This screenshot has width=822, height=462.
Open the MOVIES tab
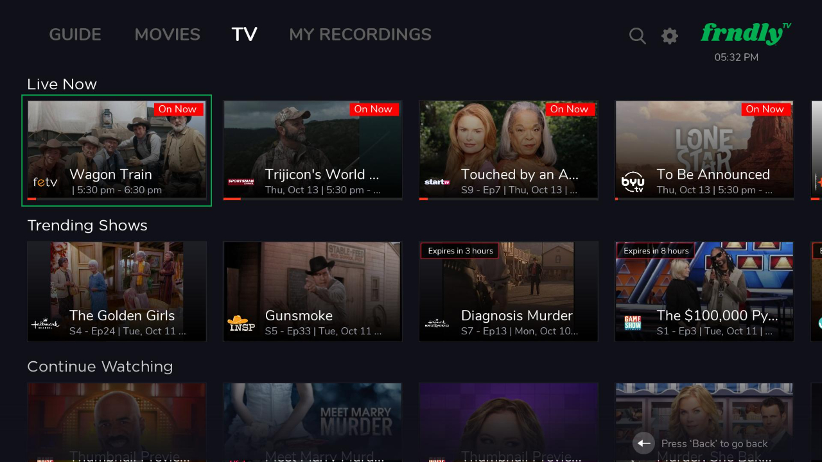click(167, 35)
